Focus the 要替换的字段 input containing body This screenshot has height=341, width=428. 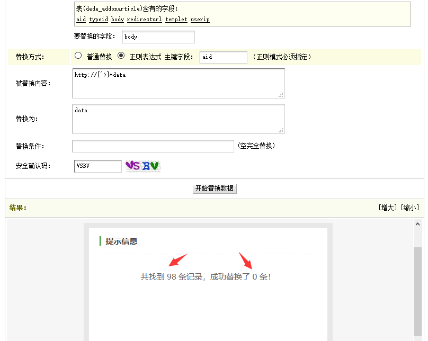[x=158, y=37]
